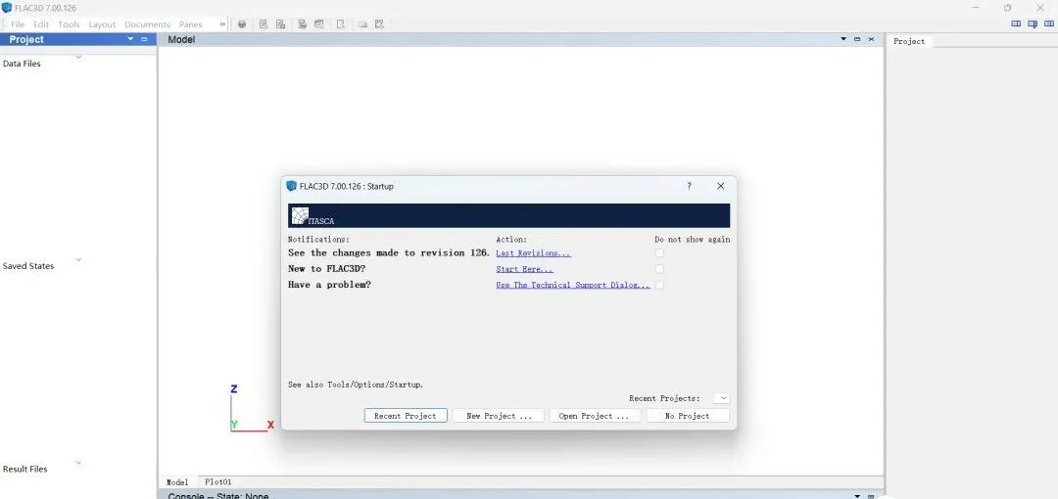Collapse the Saved States section chevron
This screenshot has width=1058, height=499.
click(78, 259)
